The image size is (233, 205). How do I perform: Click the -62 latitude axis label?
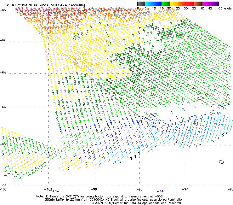(3, 40)
